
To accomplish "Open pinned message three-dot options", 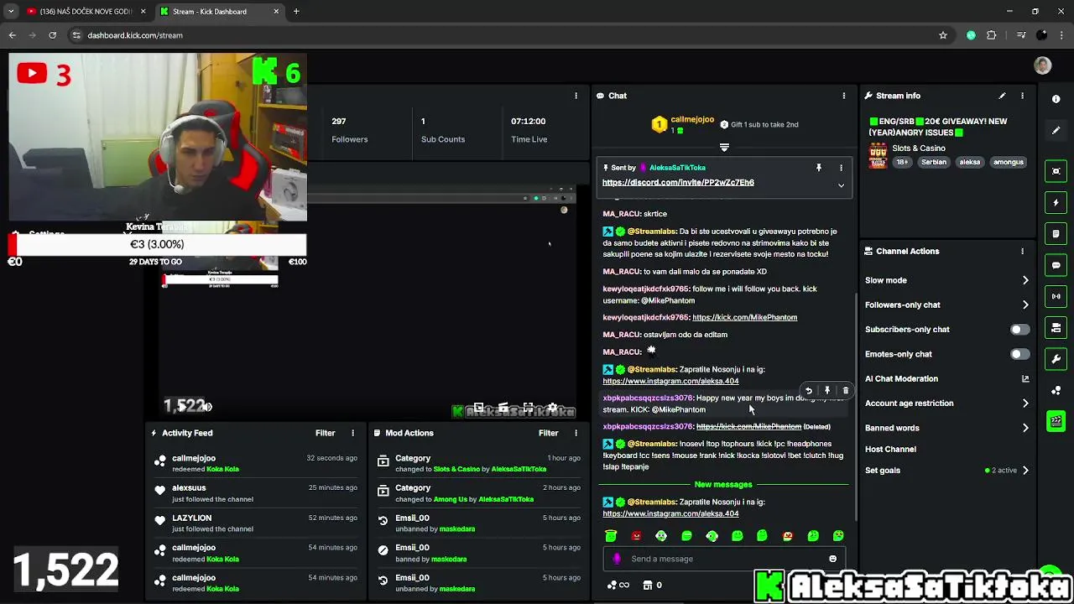I will (841, 168).
